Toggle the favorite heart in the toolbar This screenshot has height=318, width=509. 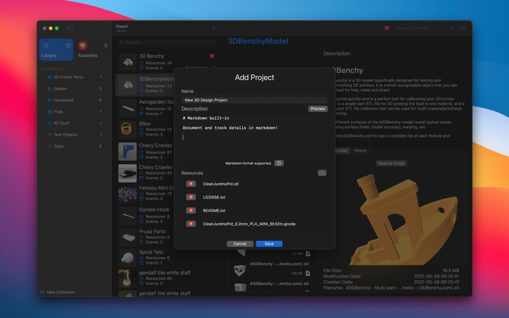(x=387, y=28)
